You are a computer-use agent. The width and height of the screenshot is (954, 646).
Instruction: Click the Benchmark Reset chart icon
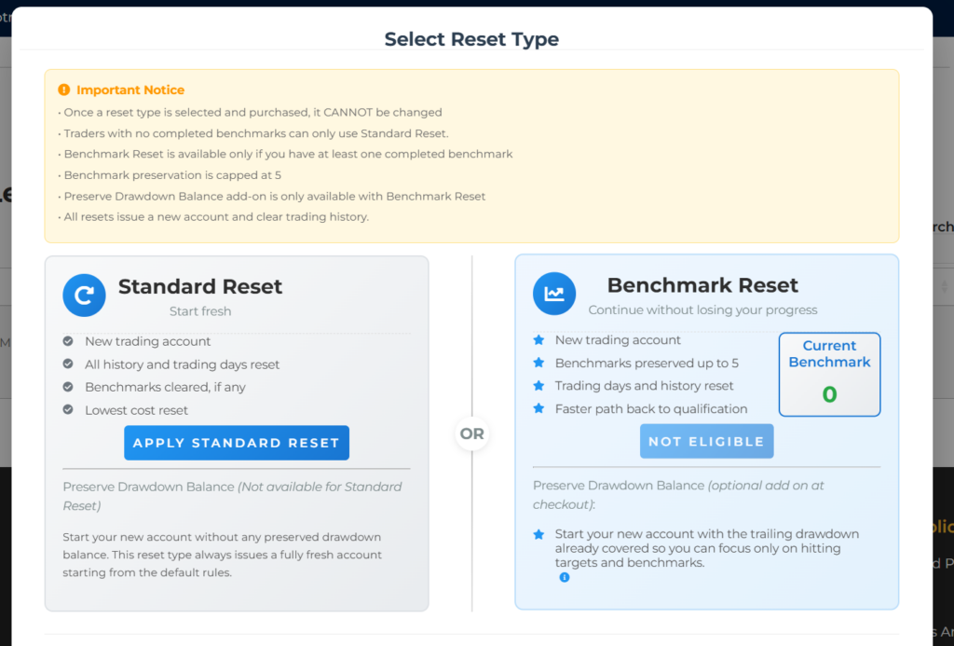pos(554,294)
